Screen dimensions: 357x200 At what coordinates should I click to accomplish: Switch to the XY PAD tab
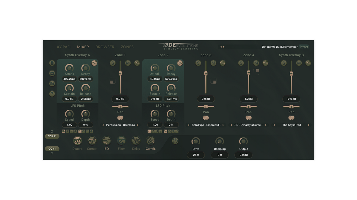pyautogui.click(x=64, y=47)
